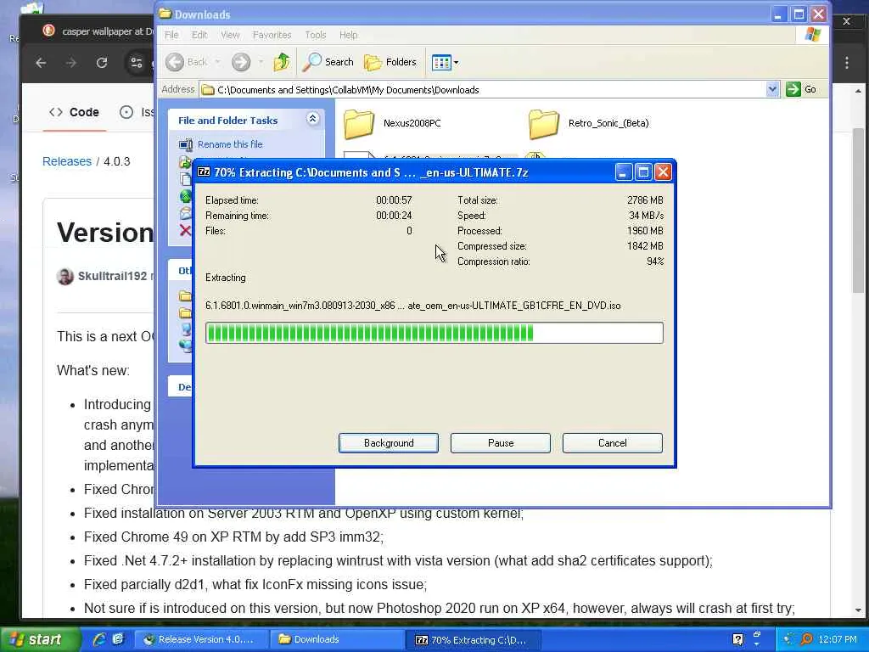The width and height of the screenshot is (869, 652).
Task: Click the Remaining time value 00:00:24
Action: pos(394,216)
